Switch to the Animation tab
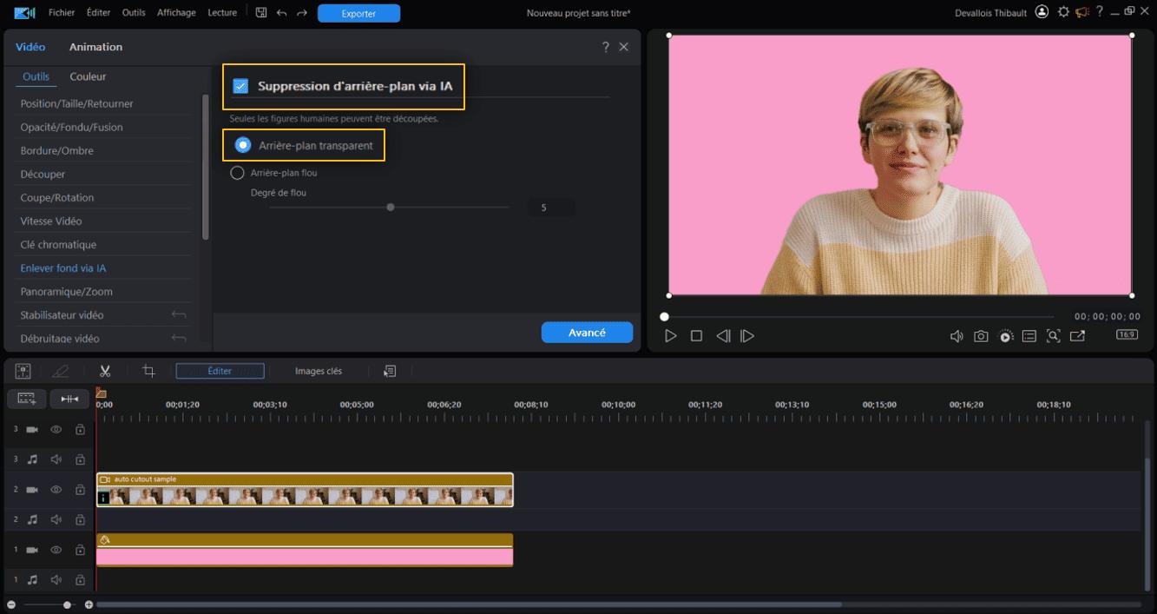The width and height of the screenshot is (1157, 614). click(x=95, y=46)
